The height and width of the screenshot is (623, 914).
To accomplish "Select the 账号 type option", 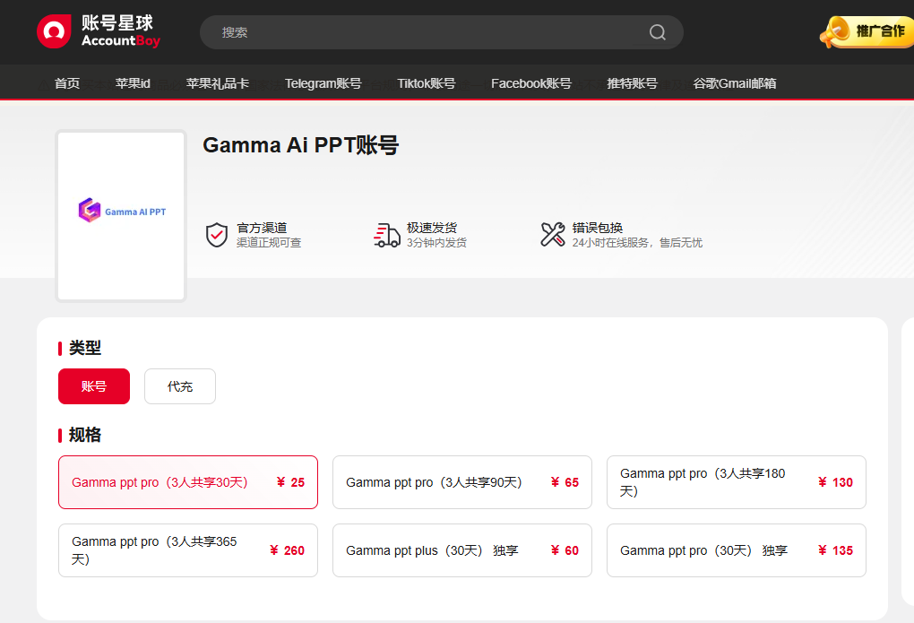I will (94, 386).
